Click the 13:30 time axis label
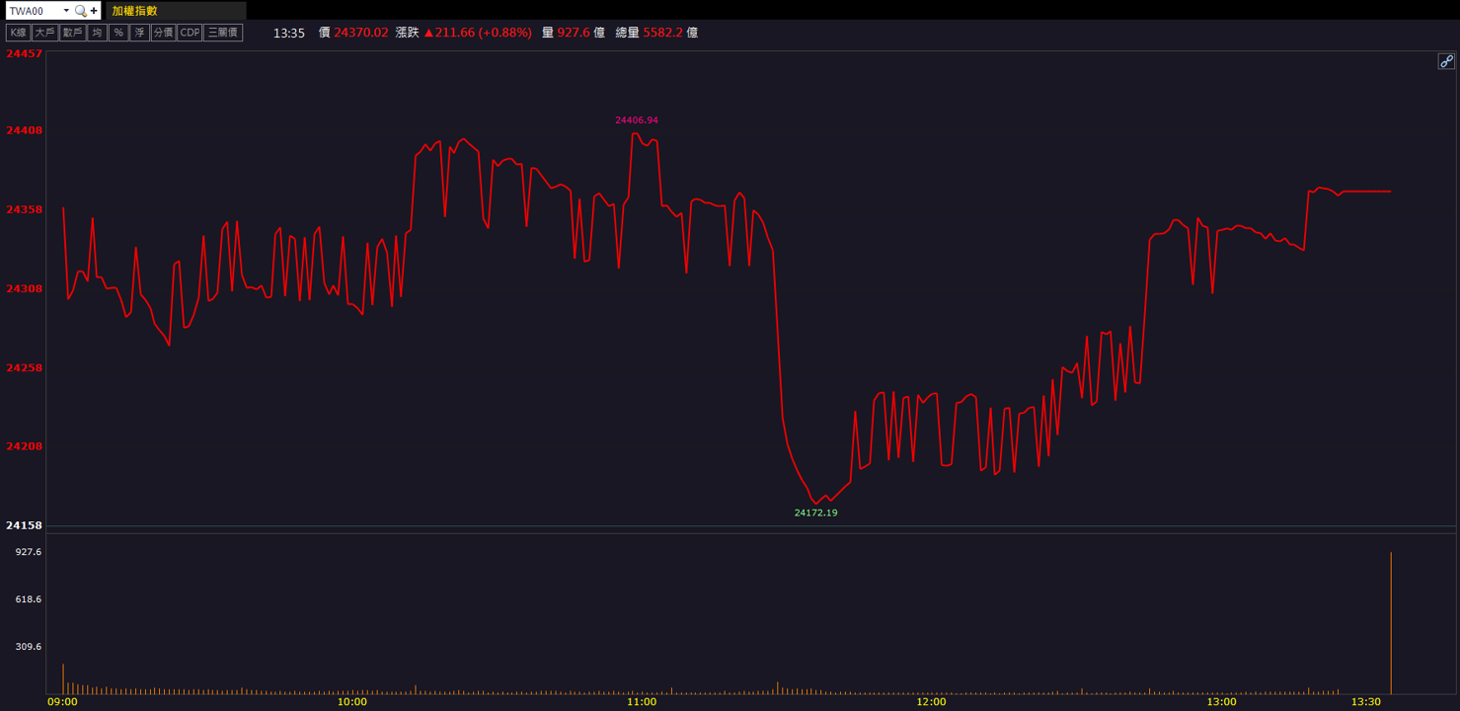 coord(1365,702)
